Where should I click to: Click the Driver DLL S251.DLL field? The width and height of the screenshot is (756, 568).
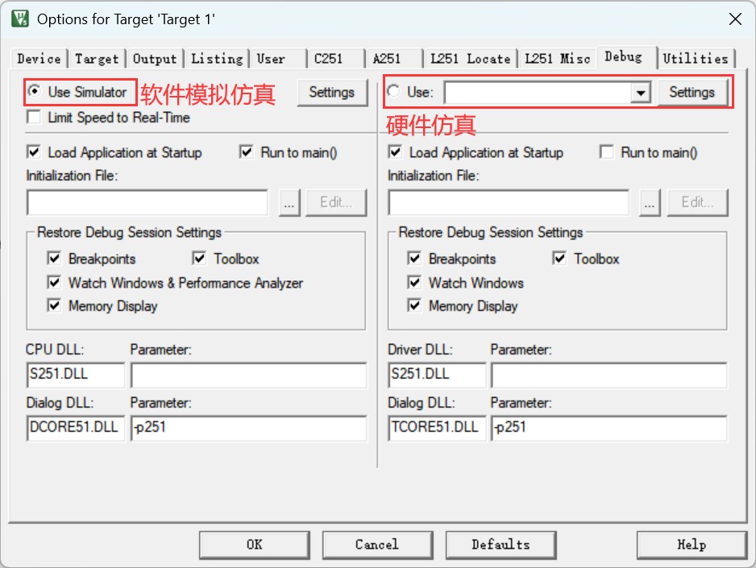click(x=437, y=375)
